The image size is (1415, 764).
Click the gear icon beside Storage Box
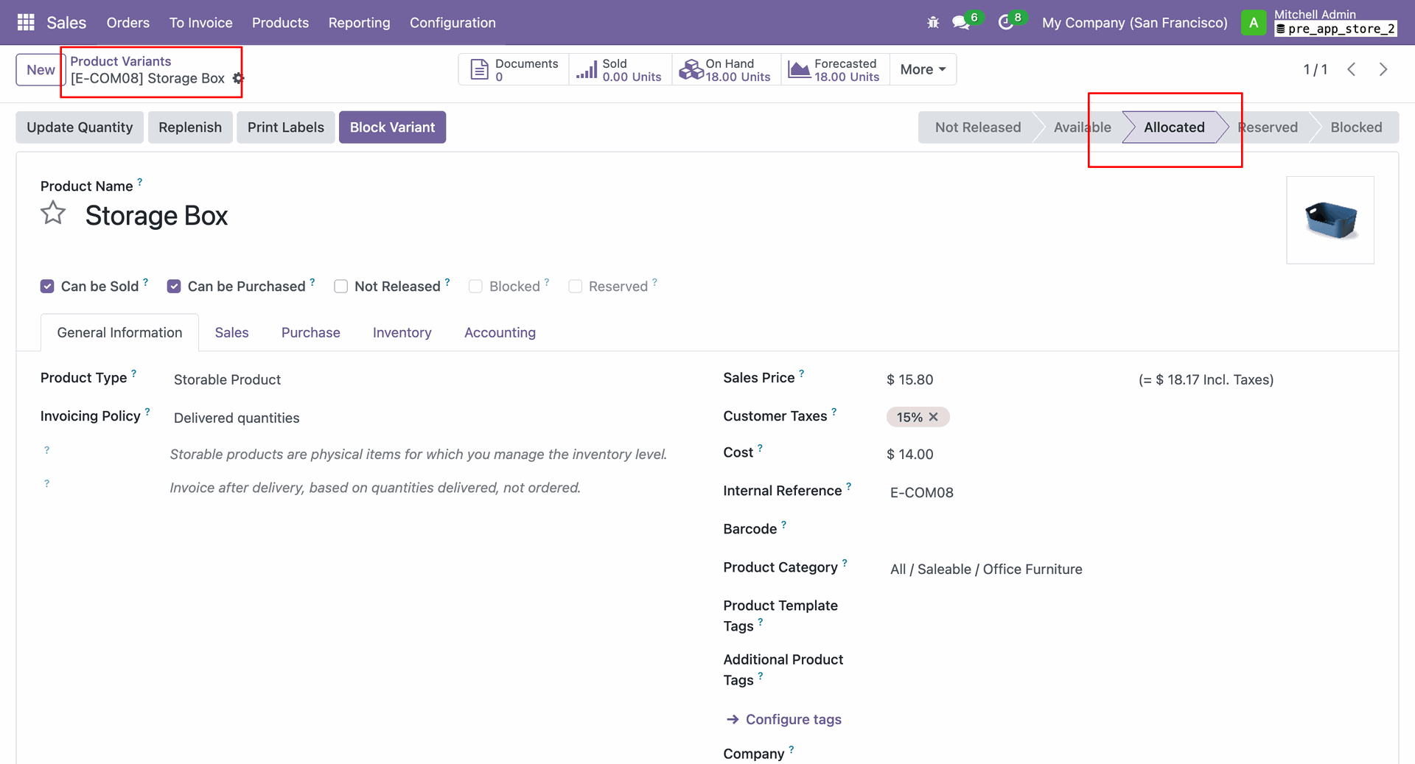pyautogui.click(x=237, y=78)
